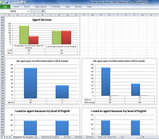Viewport: 159px width, 139px height.
Task: Click the Percentage legend key in right chart
Action: (86, 102)
